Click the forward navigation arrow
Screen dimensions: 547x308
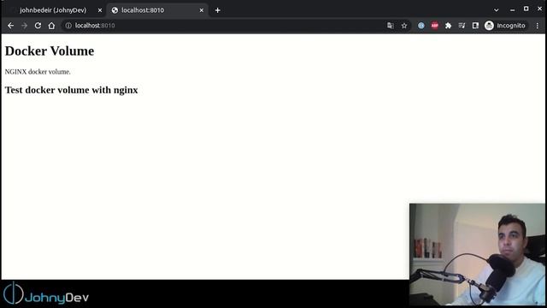point(24,26)
